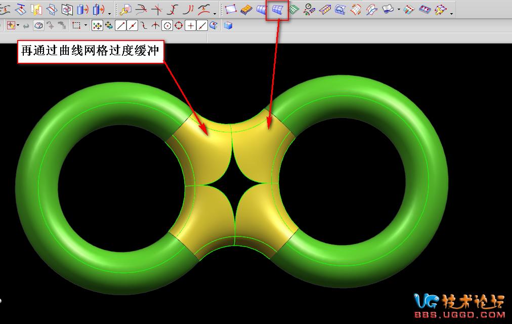
Task: Toggle Intersection Point snap
Action: coord(155,25)
